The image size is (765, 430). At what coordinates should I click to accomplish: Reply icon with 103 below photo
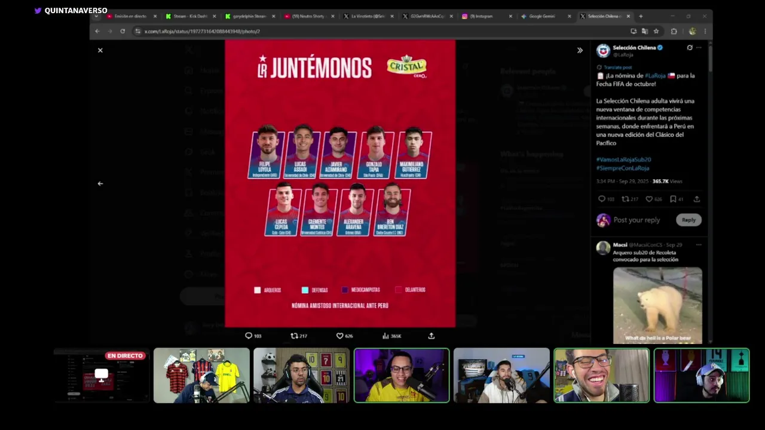coord(249,336)
